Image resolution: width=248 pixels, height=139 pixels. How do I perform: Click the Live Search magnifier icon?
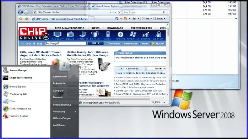coord(164,12)
